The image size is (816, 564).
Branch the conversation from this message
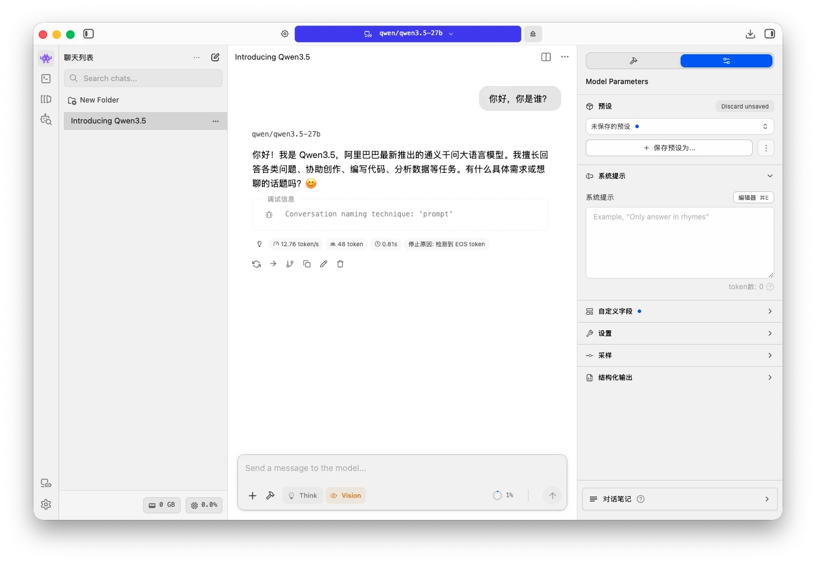pos(290,264)
